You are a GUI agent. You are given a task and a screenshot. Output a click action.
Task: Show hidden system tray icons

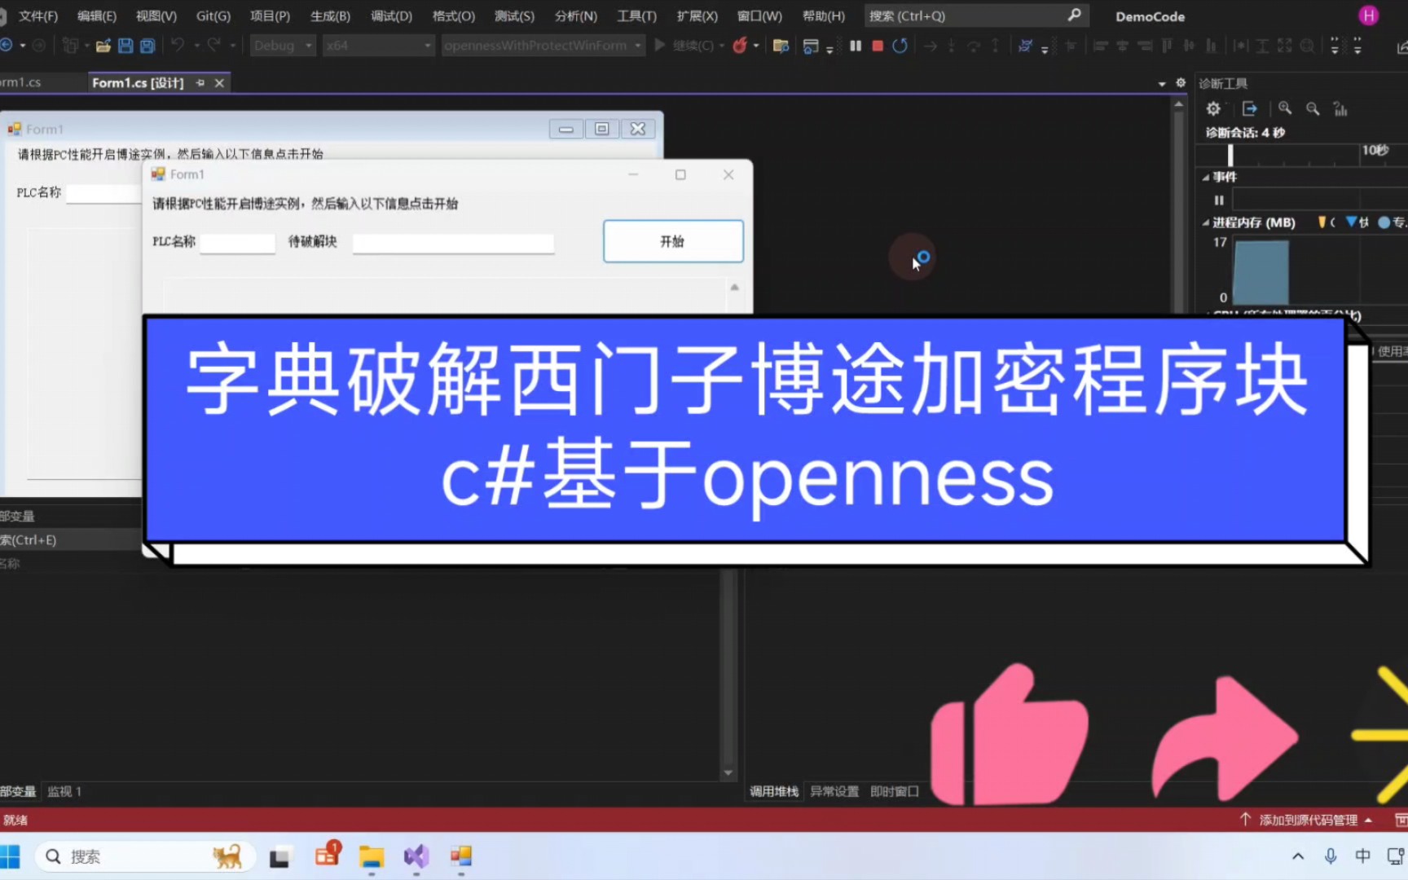pos(1298,856)
